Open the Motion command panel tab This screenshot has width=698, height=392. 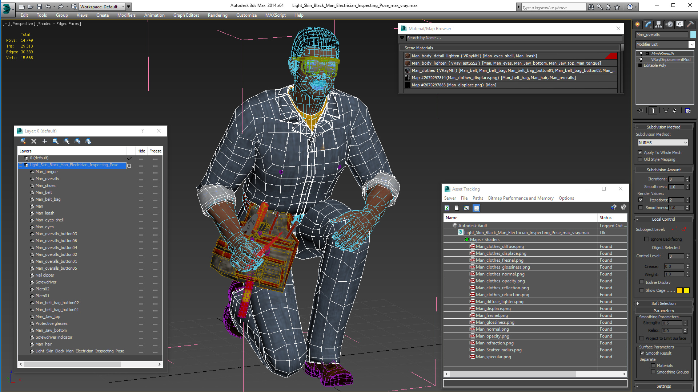tap(670, 24)
